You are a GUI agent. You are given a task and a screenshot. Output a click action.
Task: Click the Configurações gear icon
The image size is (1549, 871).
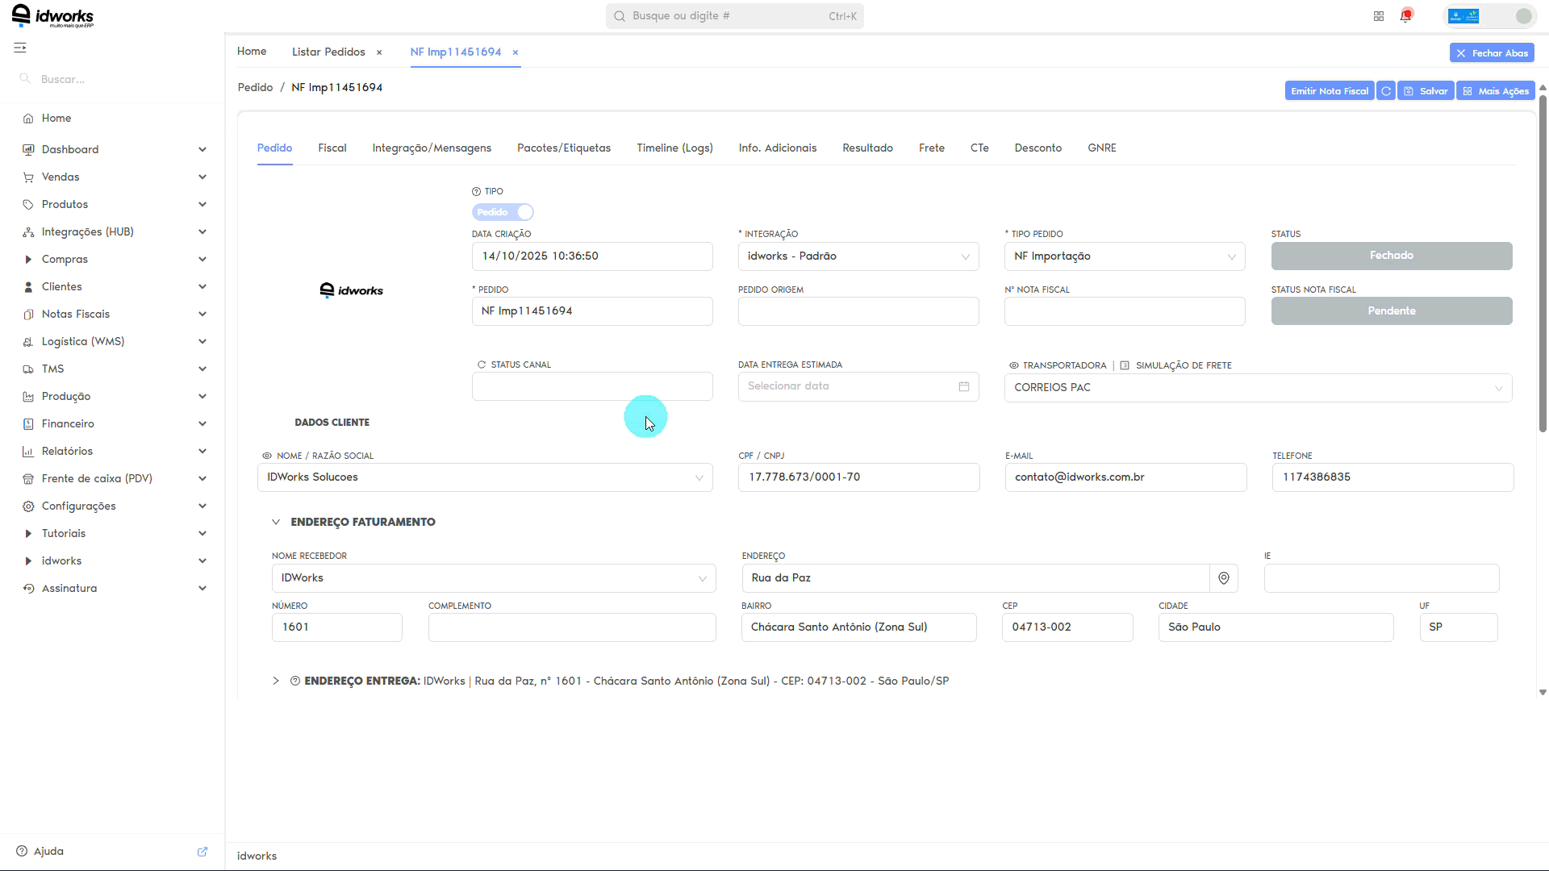pos(28,506)
